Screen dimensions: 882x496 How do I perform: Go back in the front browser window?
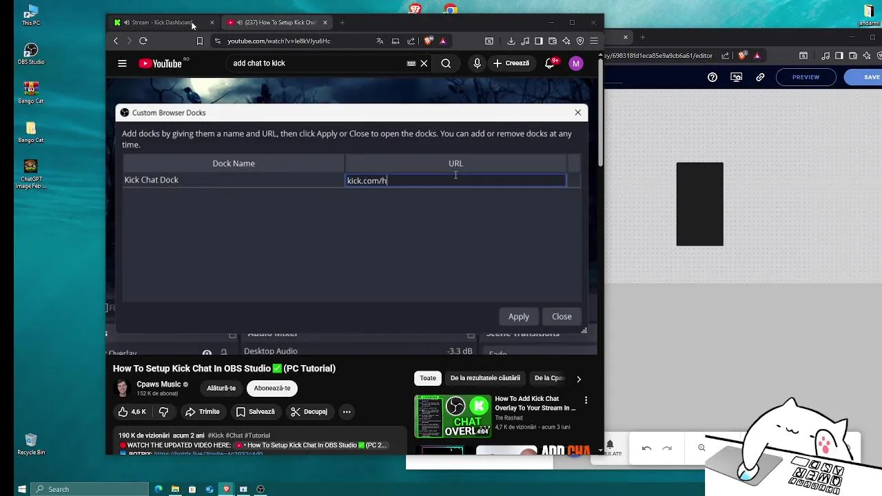pos(116,41)
